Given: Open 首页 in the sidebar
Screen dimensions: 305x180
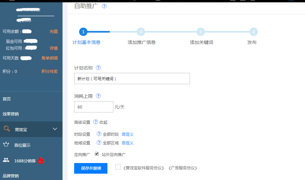Looking at the screenshot, I should [x=7, y=99].
